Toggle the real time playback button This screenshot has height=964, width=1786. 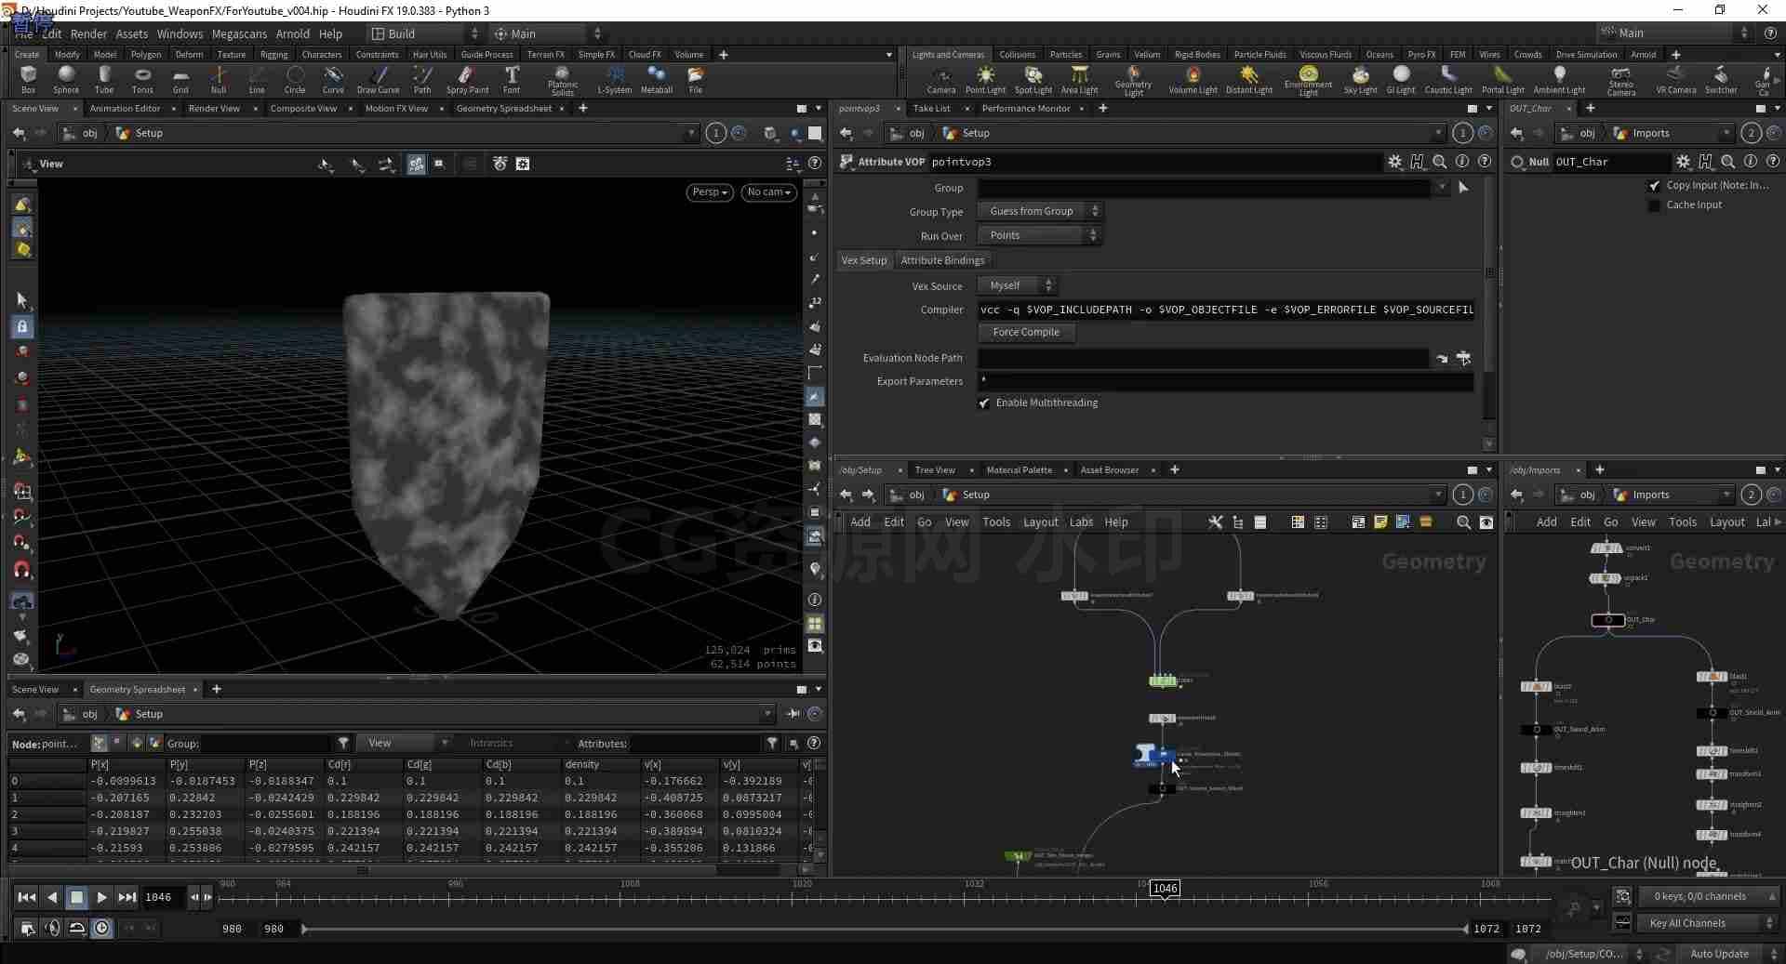point(101,928)
